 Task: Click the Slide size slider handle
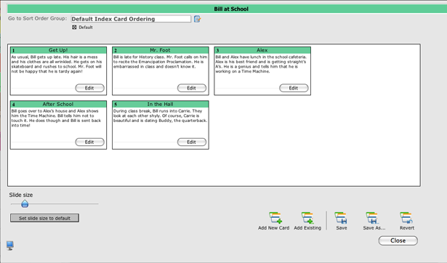pos(25,203)
